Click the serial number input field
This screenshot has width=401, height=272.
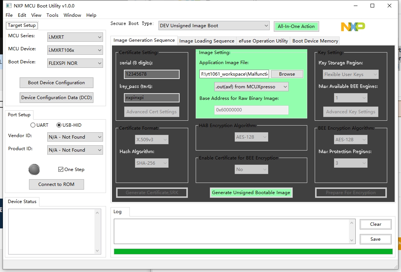(151, 74)
